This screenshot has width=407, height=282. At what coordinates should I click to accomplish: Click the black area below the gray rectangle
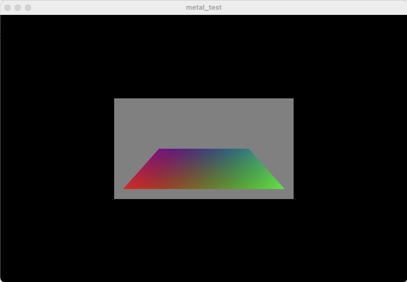pos(204,240)
